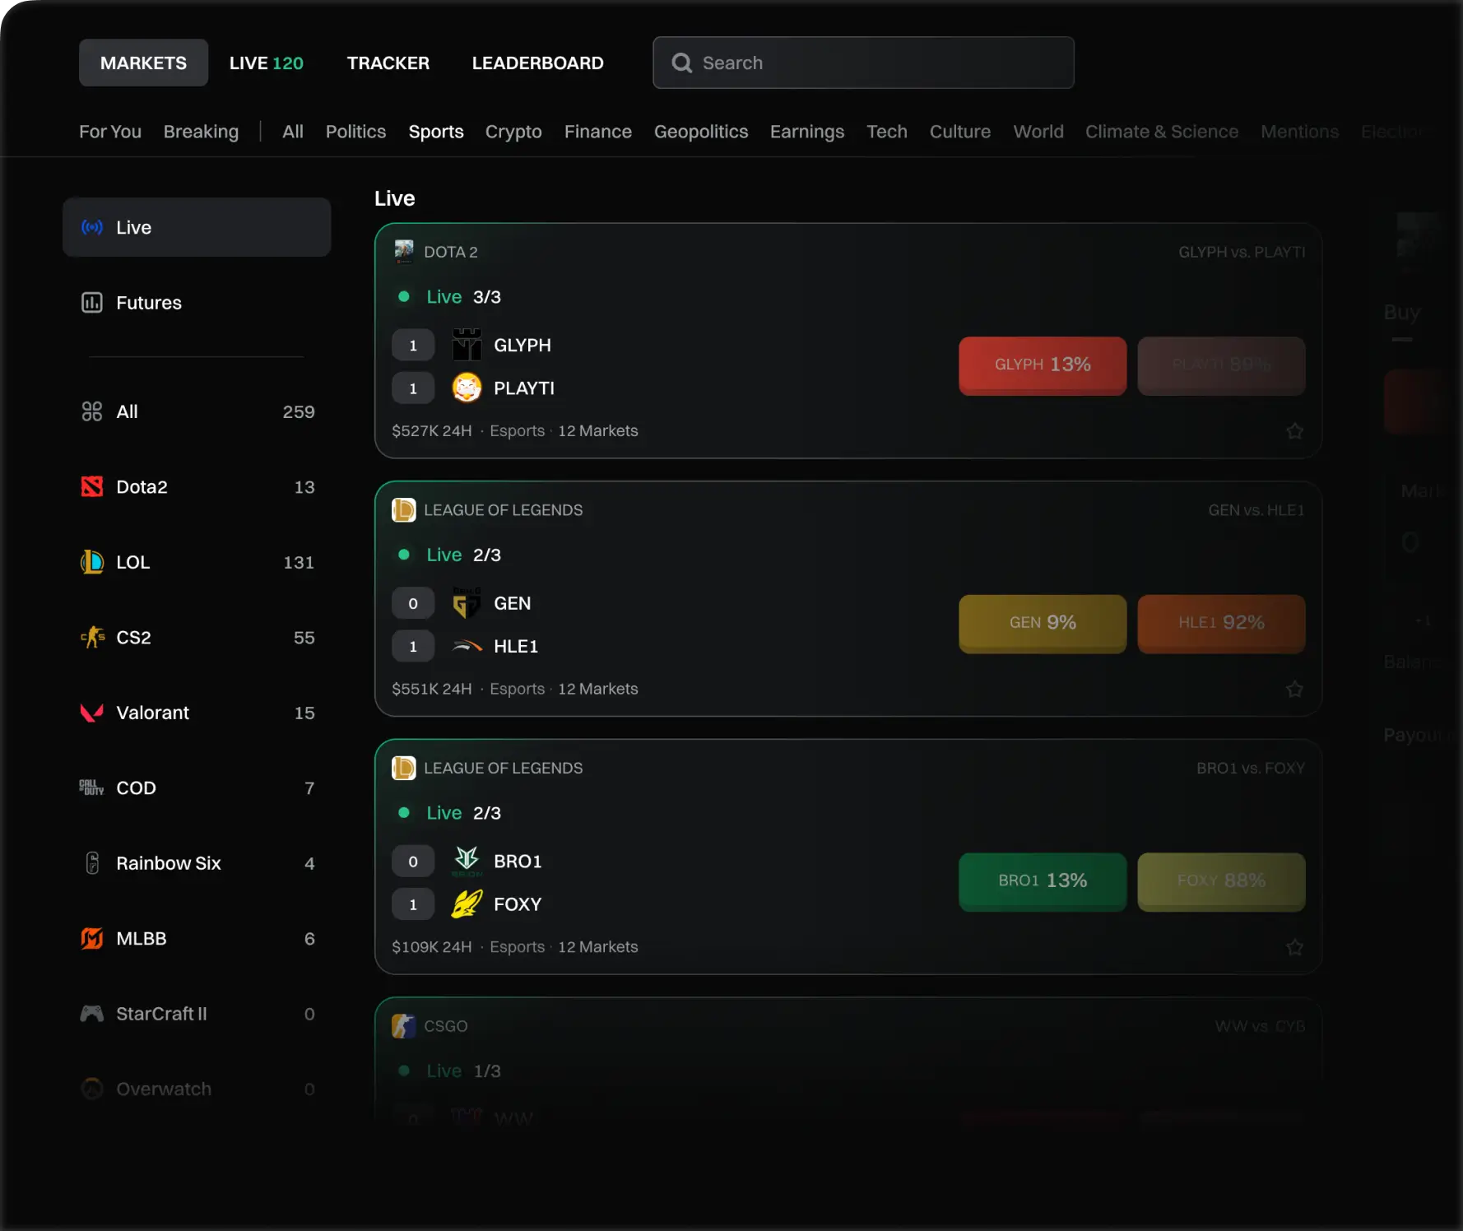The height and width of the screenshot is (1231, 1463).
Task: Favorite the GLYPH vs. PLAYTI market star
Action: [1294, 430]
